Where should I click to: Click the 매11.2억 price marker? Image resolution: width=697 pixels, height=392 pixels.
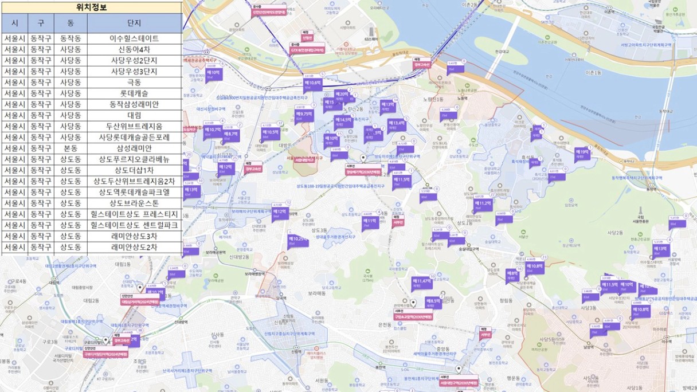click(483, 204)
